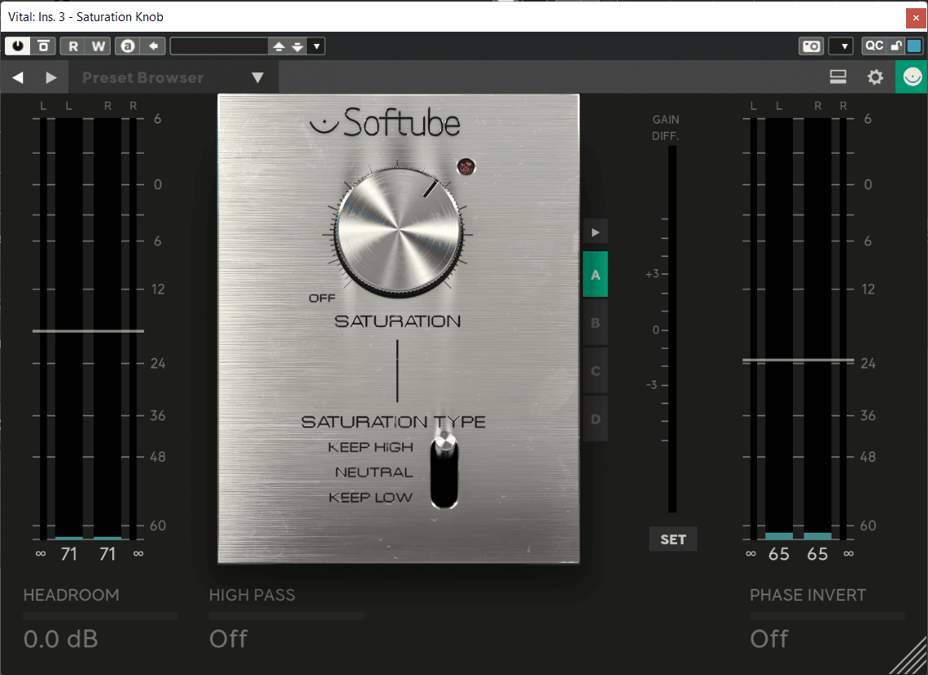928x675 pixels.
Task: Enable Write automation (W) button
Action: pos(98,46)
